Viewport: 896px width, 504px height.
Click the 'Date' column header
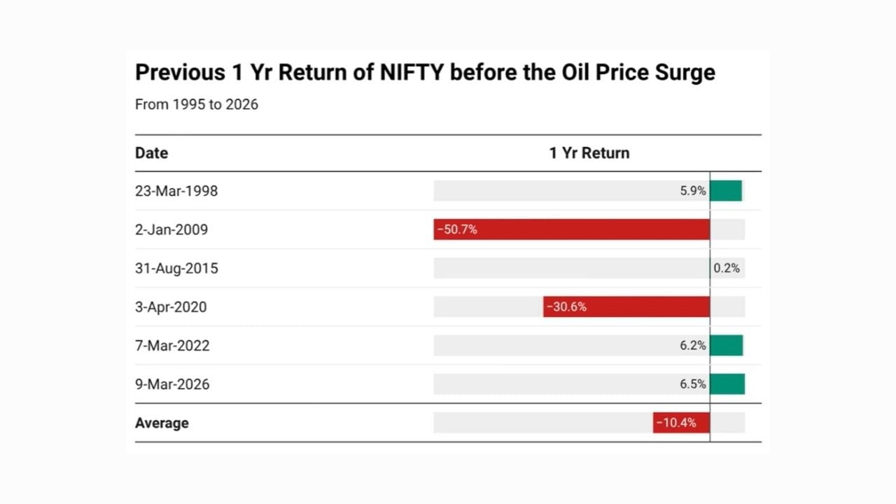[x=151, y=153]
